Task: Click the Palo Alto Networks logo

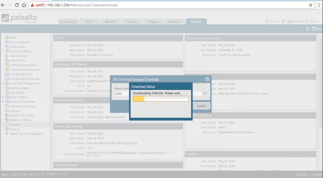Action: click(x=19, y=18)
